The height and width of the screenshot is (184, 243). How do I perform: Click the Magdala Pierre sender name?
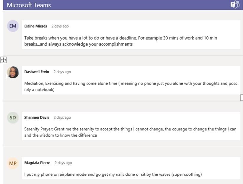[x=37, y=163]
